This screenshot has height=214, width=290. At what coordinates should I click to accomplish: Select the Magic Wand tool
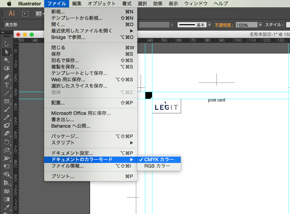point(7,60)
